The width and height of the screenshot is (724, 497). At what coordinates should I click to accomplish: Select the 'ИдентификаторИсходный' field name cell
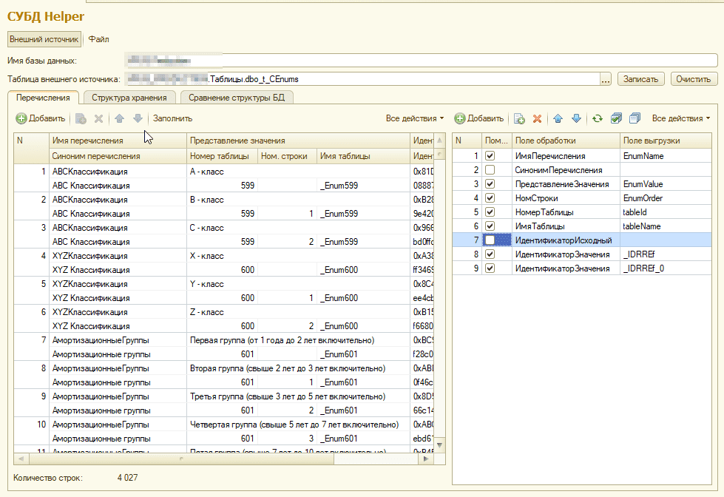tap(566, 240)
